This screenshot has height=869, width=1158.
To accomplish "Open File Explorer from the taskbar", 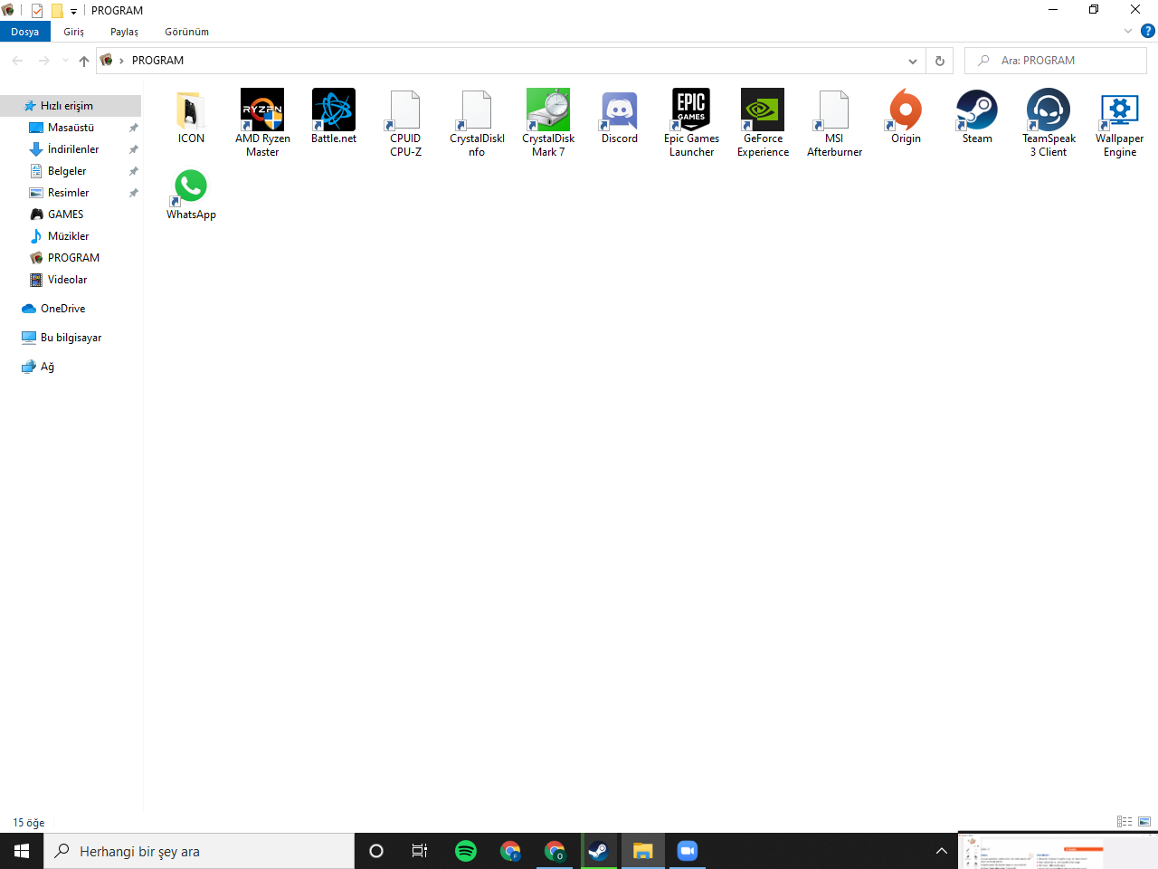I will (x=643, y=851).
